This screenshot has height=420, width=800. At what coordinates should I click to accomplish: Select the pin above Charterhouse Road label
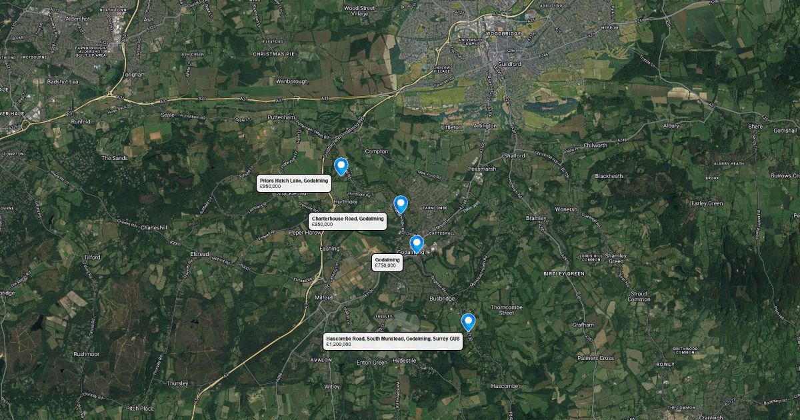[400, 204]
